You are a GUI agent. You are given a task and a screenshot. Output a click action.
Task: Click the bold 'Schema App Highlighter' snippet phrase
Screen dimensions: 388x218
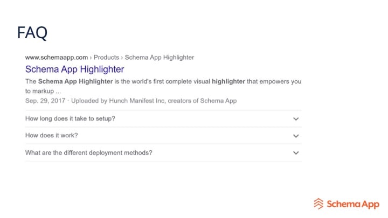[75, 82]
